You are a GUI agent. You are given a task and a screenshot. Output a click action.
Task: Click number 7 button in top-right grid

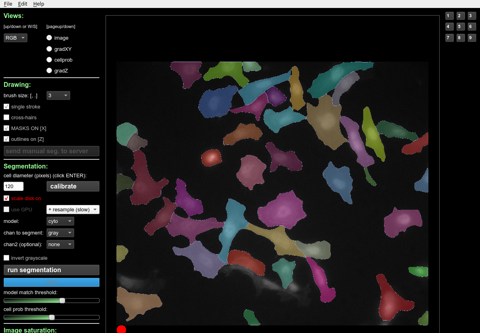[450, 38]
